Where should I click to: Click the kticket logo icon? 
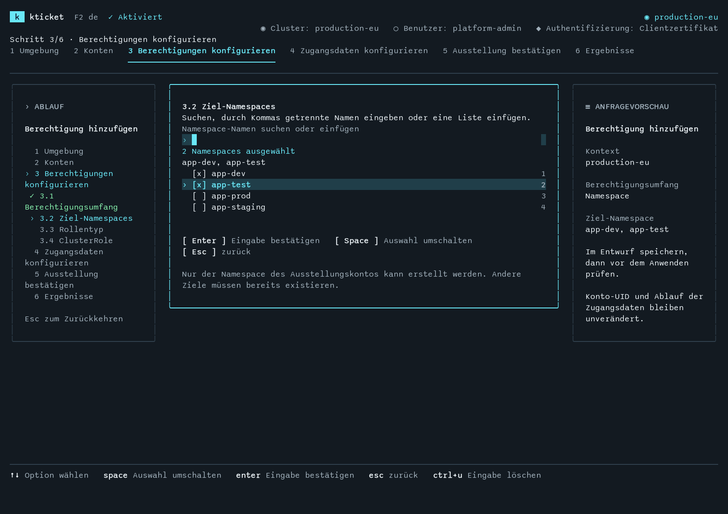click(17, 17)
